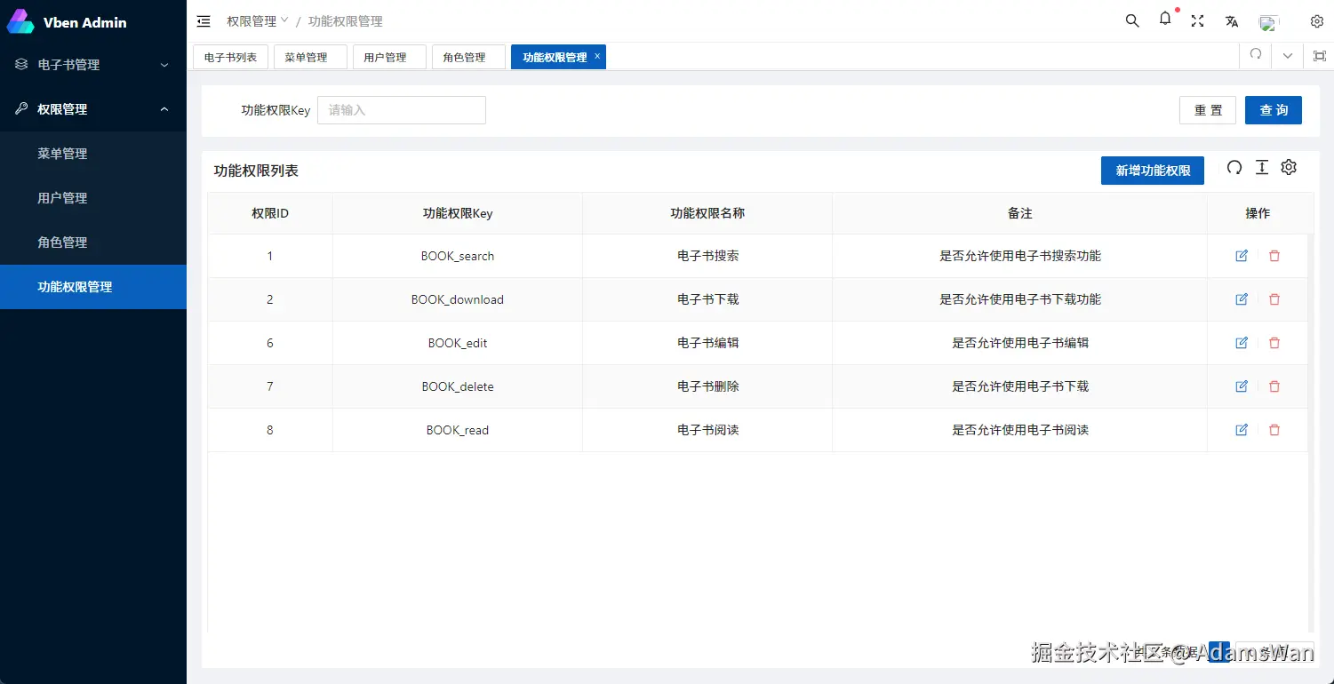Click the 功能权限管理 breadcrumb text
Screen dimensions: 1334x684
pos(345,21)
